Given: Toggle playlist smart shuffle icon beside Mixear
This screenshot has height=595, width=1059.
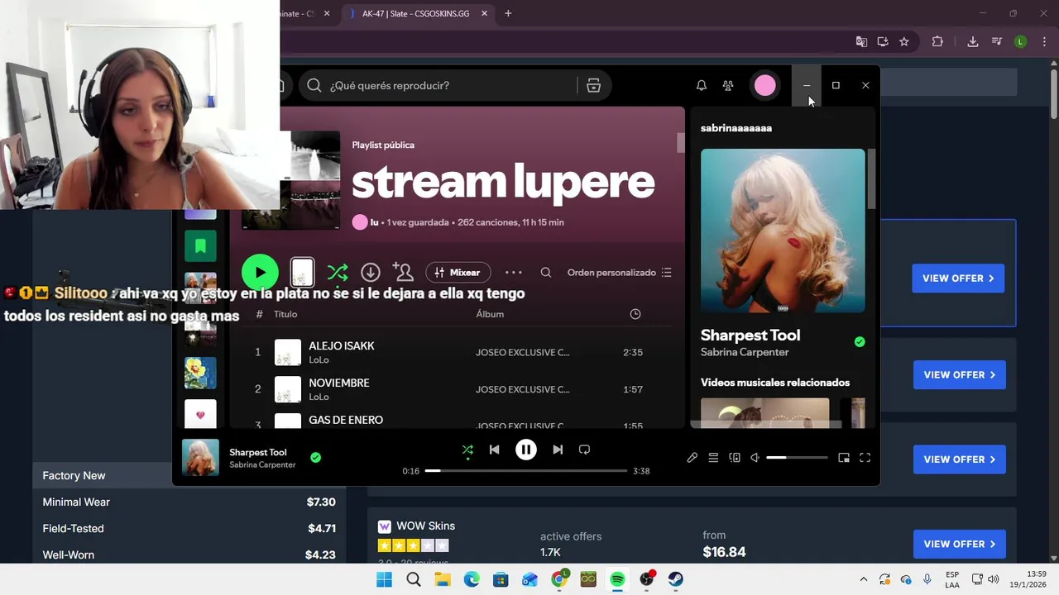Looking at the screenshot, I should coord(338,273).
